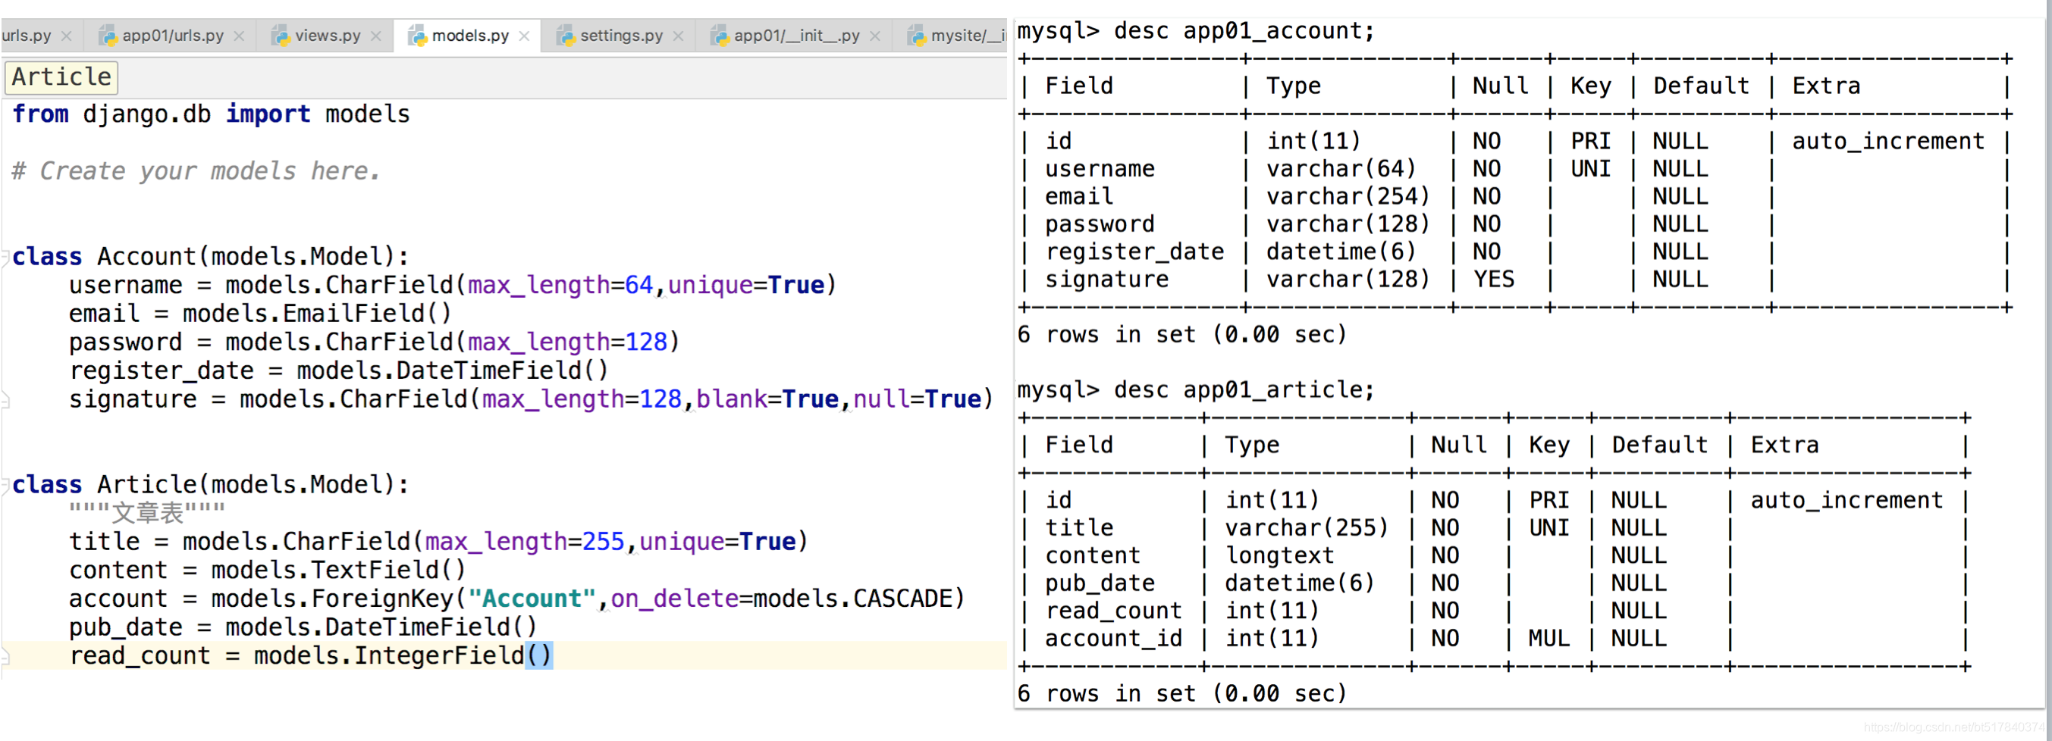Click the Article breadcrumb label
Viewport: 2052px width, 741px height.
[x=61, y=77]
